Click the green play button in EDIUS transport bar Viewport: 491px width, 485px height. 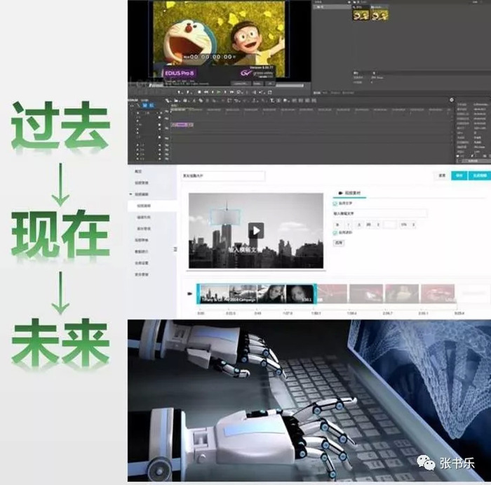tap(219, 92)
